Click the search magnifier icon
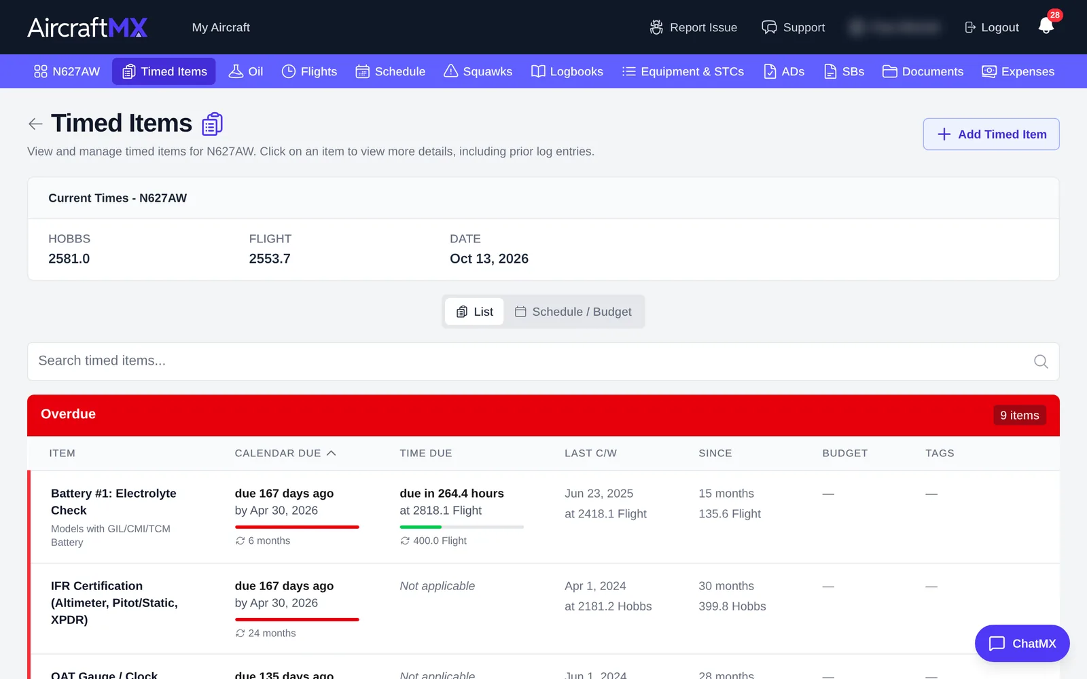This screenshot has height=679, width=1087. 1041,361
